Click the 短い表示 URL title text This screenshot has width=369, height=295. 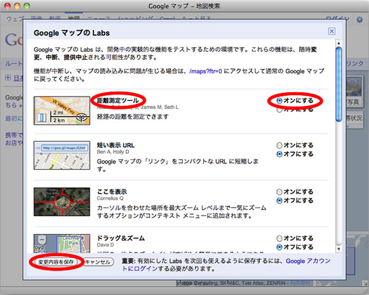(116, 145)
